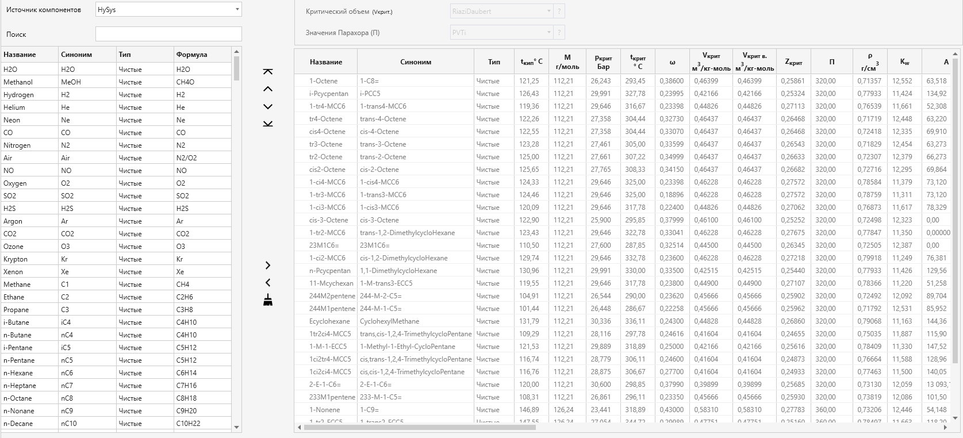Click trans-1,2-DimethylcycloHexane synonym cell
963x438 pixels.
[x=416, y=232]
